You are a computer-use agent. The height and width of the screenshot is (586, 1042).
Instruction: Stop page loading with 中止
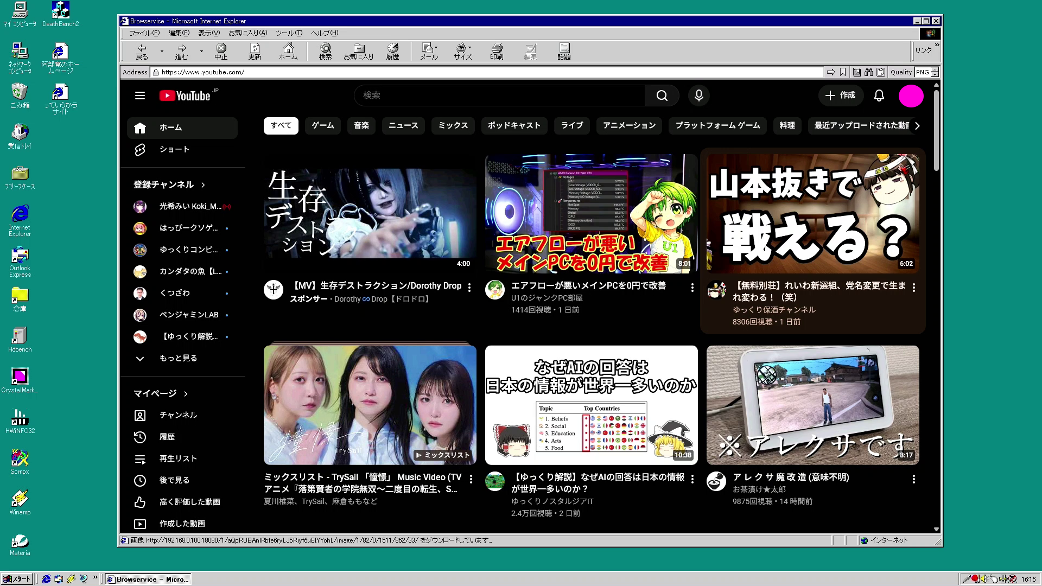(x=221, y=52)
